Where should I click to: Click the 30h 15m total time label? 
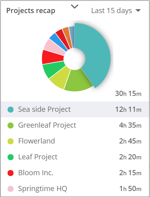point(128,94)
